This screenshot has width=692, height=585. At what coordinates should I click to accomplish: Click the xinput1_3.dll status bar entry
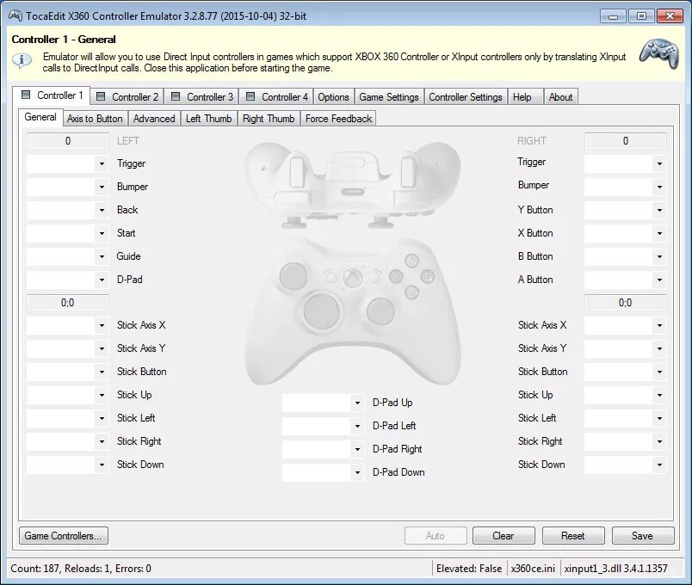(x=615, y=569)
